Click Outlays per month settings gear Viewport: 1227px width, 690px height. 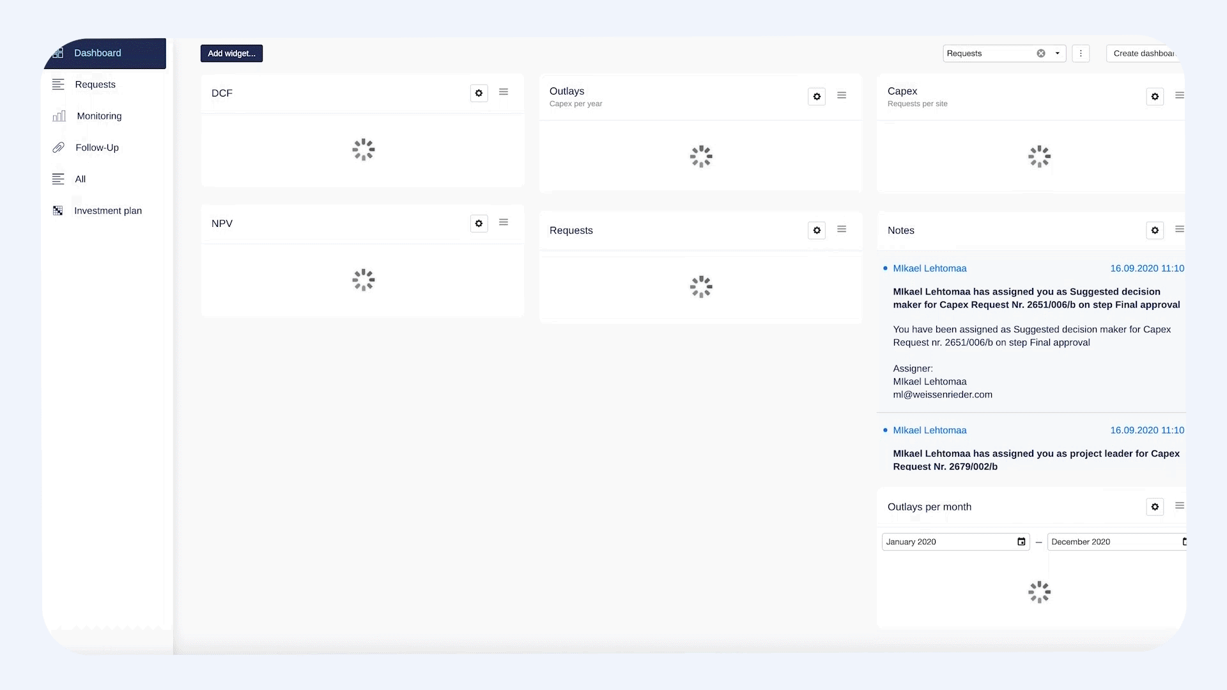[1155, 507]
